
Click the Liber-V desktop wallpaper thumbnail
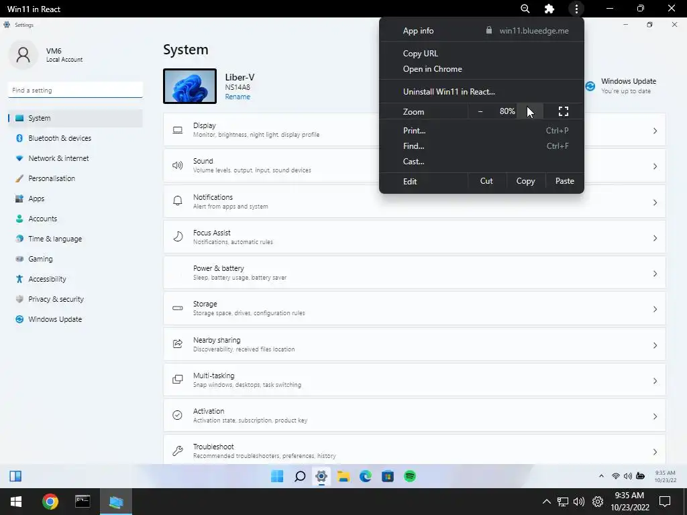[190, 87]
